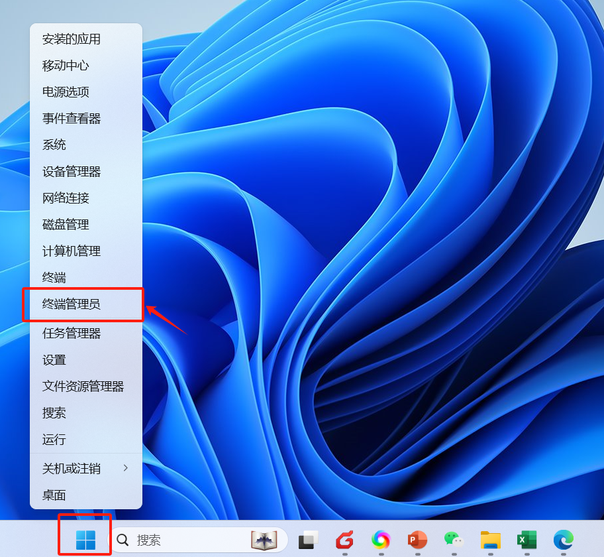Select 安装的应用 from the menu
This screenshot has height=557, width=604.
86,39
